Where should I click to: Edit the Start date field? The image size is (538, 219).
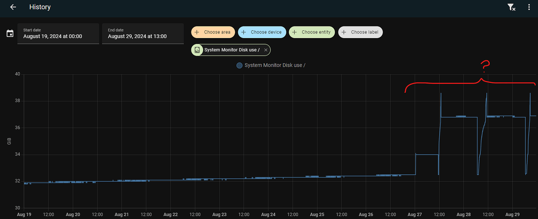click(58, 33)
